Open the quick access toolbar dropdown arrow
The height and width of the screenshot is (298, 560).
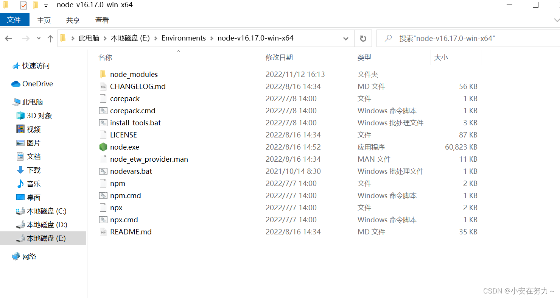46,6
